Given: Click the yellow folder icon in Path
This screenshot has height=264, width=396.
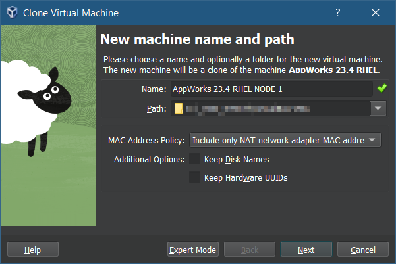Looking at the screenshot, I should [178, 109].
